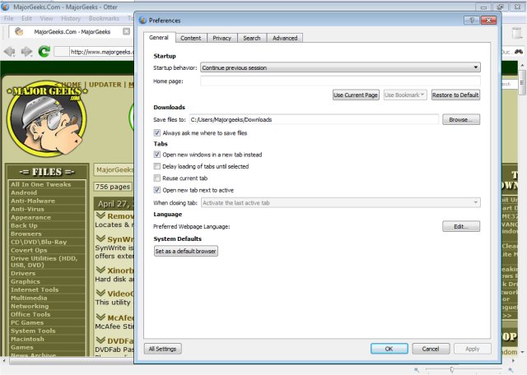Open Covert Ops category link
Image resolution: width=527 pixels, height=375 pixels.
tap(29, 250)
